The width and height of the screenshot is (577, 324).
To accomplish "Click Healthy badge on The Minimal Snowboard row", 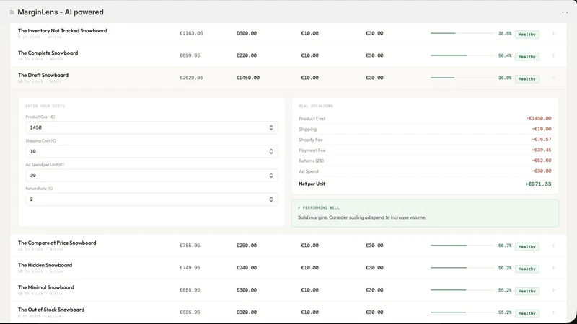I will click(x=527, y=291).
